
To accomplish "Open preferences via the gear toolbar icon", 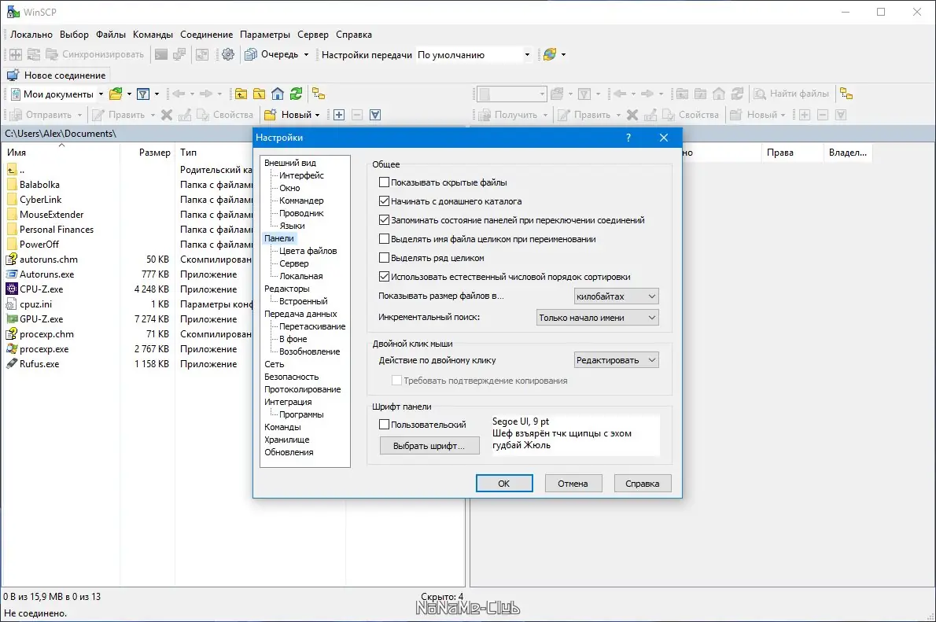I will (x=228, y=55).
